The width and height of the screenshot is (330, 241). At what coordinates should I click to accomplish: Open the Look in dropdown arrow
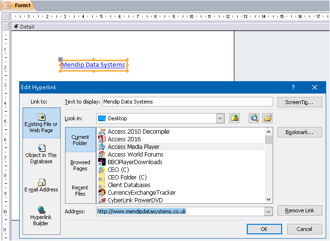click(x=220, y=118)
